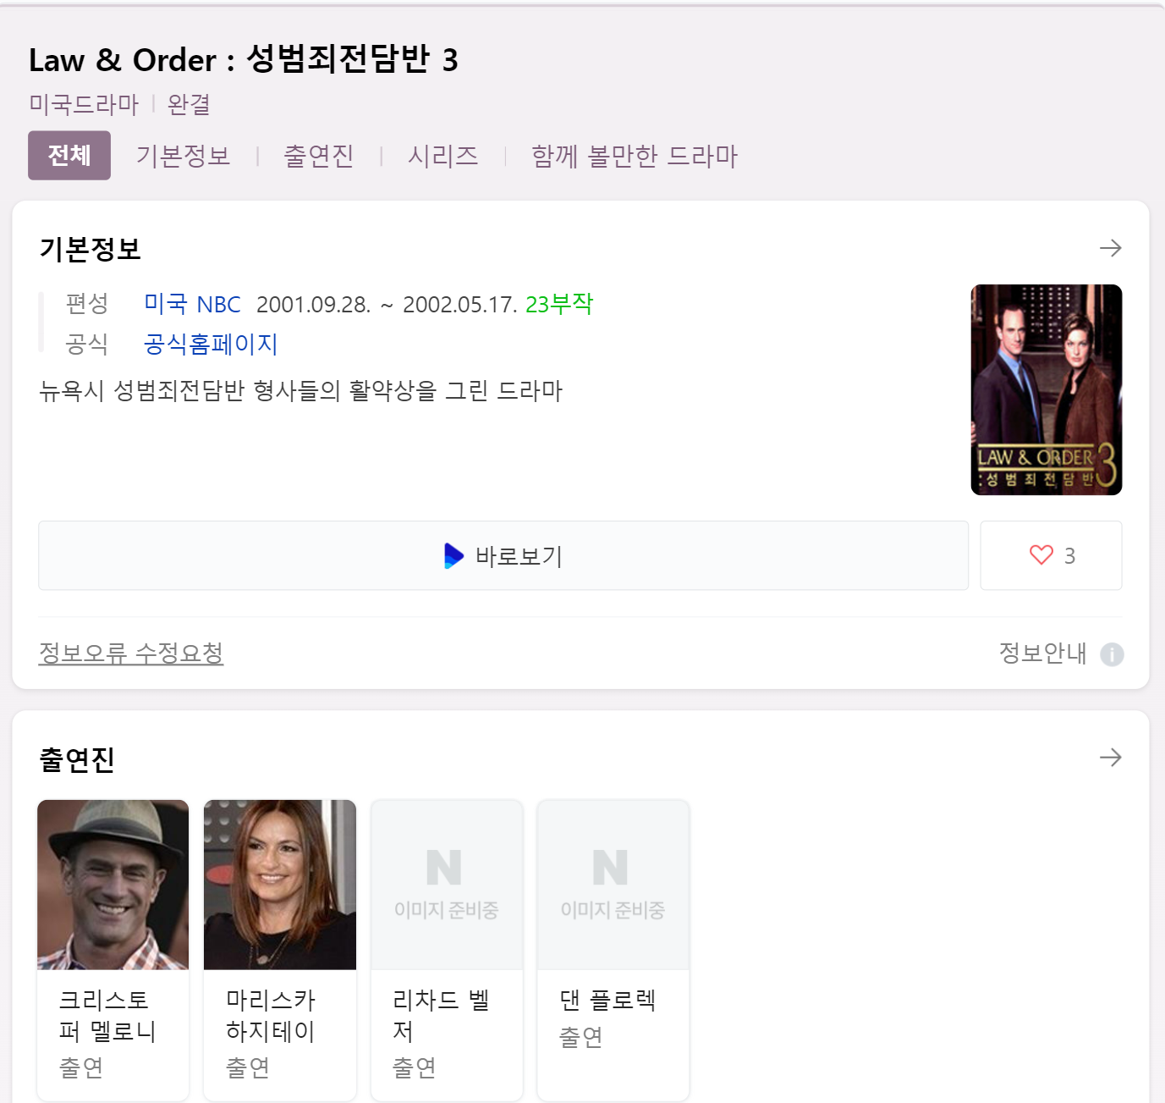
Task: Click the date range 2001.09.28. ~ 2002.05.17.
Action: point(387,305)
